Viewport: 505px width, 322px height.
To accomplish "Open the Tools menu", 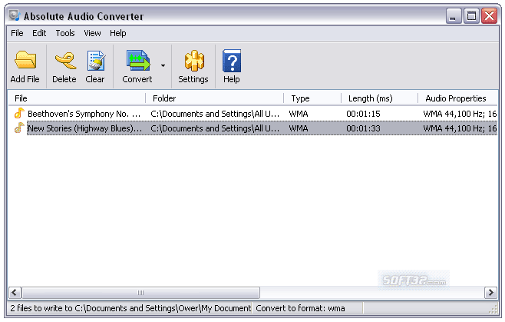I will 65,33.
